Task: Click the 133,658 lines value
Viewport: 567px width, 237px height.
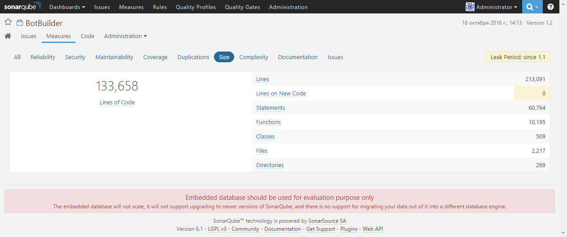Action: point(117,86)
